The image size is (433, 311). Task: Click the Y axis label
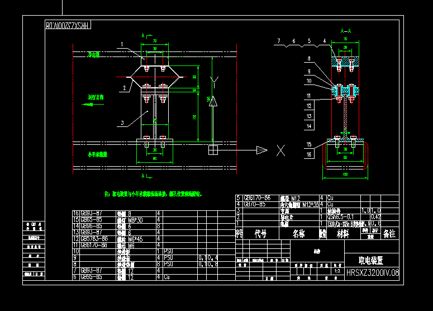pos(214,82)
